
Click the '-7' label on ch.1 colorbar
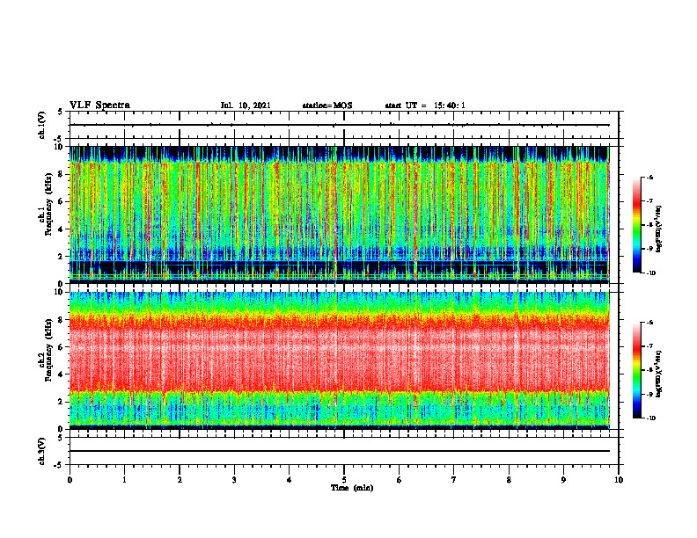pos(649,201)
